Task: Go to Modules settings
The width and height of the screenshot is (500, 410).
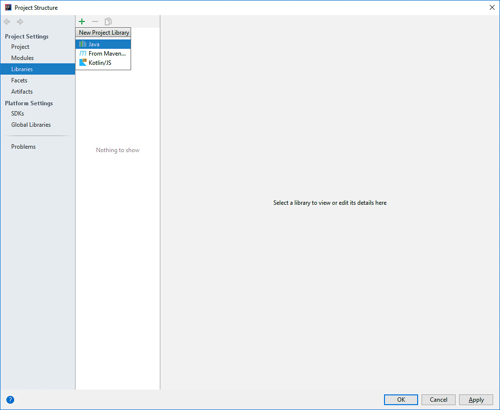Action: (x=22, y=58)
